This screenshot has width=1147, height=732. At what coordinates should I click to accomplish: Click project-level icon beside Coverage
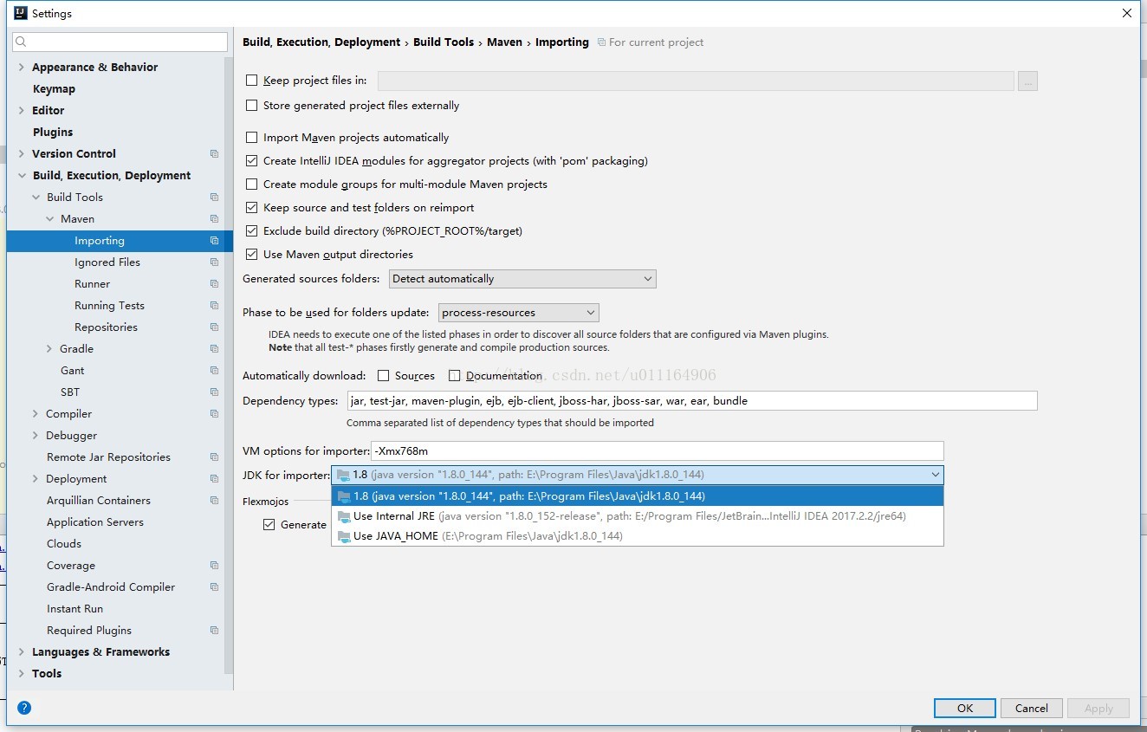pyautogui.click(x=214, y=566)
